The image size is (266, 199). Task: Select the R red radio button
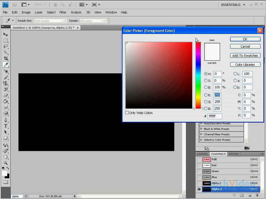point(206,95)
